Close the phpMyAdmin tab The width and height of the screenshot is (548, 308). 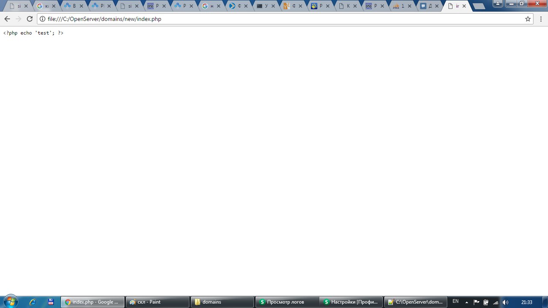coord(410,6)
